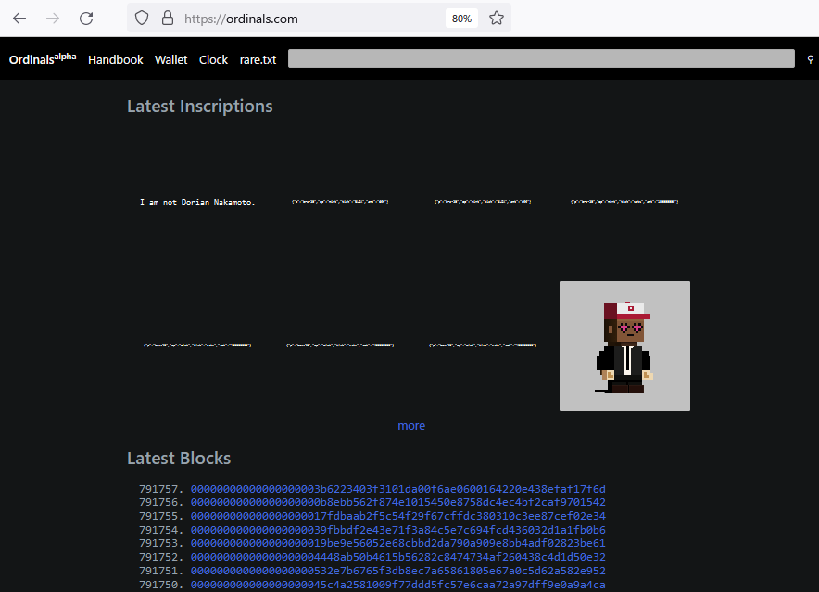The image size is (819, 592).
Task: Click the padlock site security icon
Action: pyautogui.click(x=167, y=18)
